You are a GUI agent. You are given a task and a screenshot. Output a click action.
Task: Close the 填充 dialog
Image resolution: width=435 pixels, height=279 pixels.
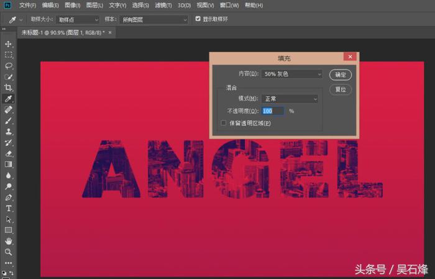click(350, 57)
